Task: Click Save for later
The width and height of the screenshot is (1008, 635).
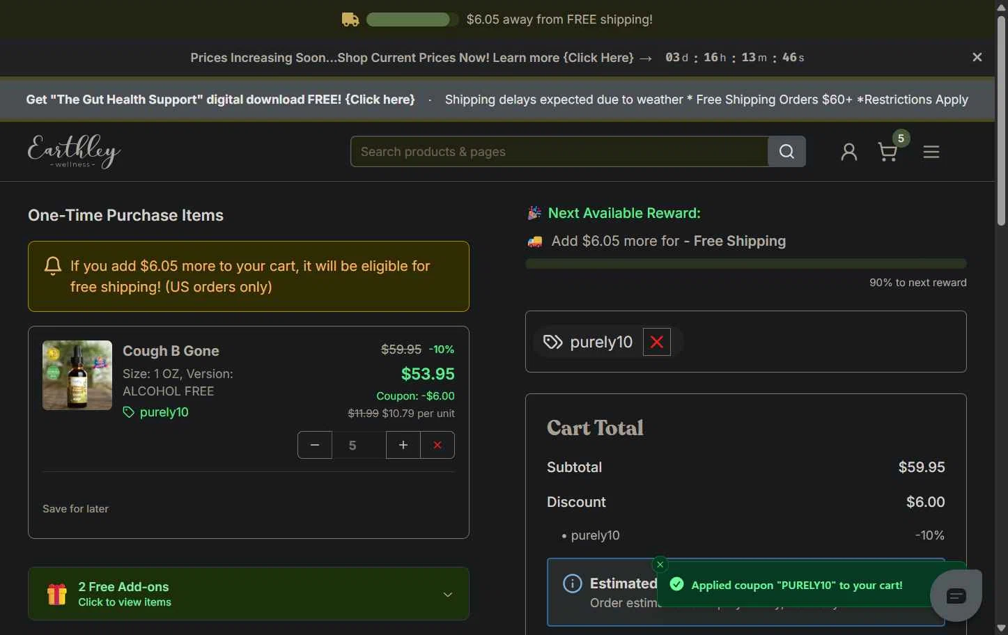Action: 75,509
